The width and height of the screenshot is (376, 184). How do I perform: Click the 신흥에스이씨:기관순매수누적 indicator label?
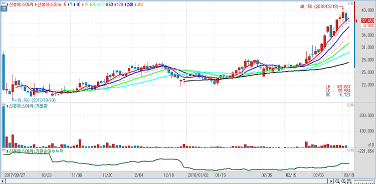click(35, 151)
